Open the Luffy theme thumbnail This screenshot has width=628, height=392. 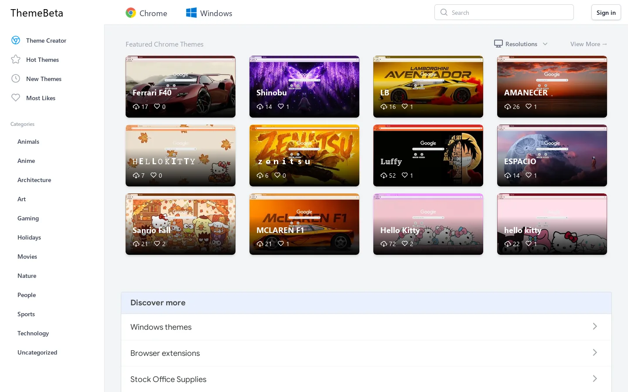tap(428, 155)
